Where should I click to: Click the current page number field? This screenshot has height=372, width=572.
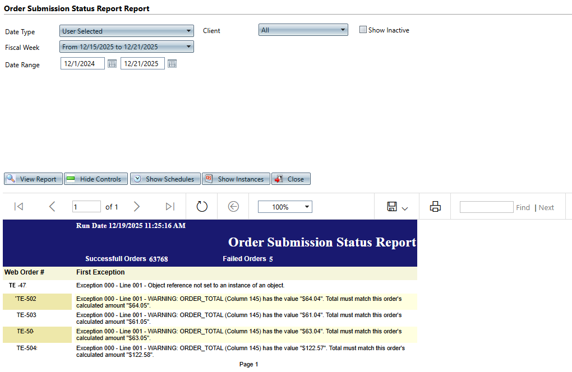(x=86, y=207)
